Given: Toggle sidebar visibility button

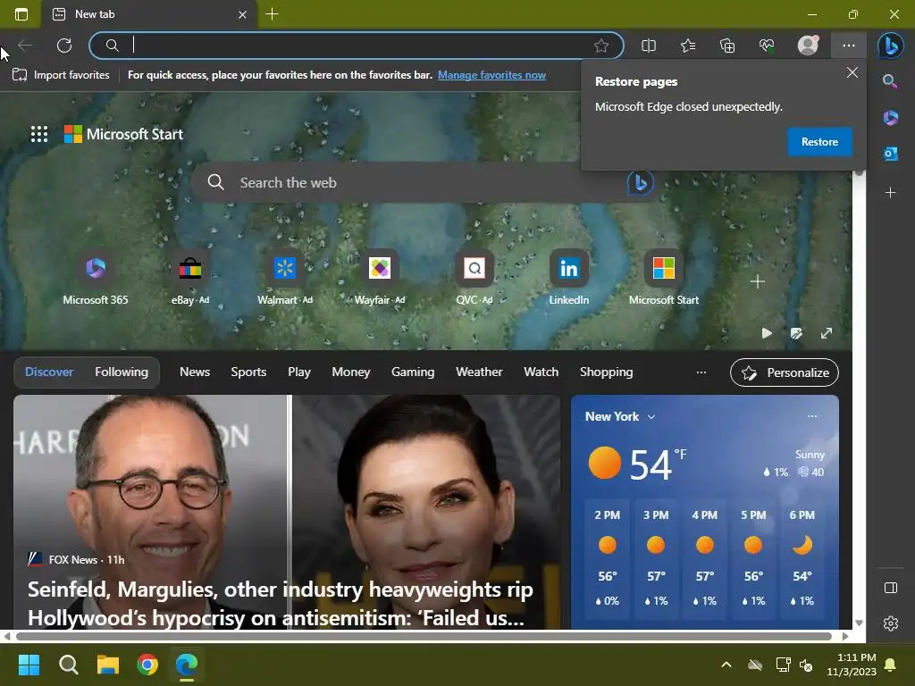Looking at the screenshot, I should [891, 588].
